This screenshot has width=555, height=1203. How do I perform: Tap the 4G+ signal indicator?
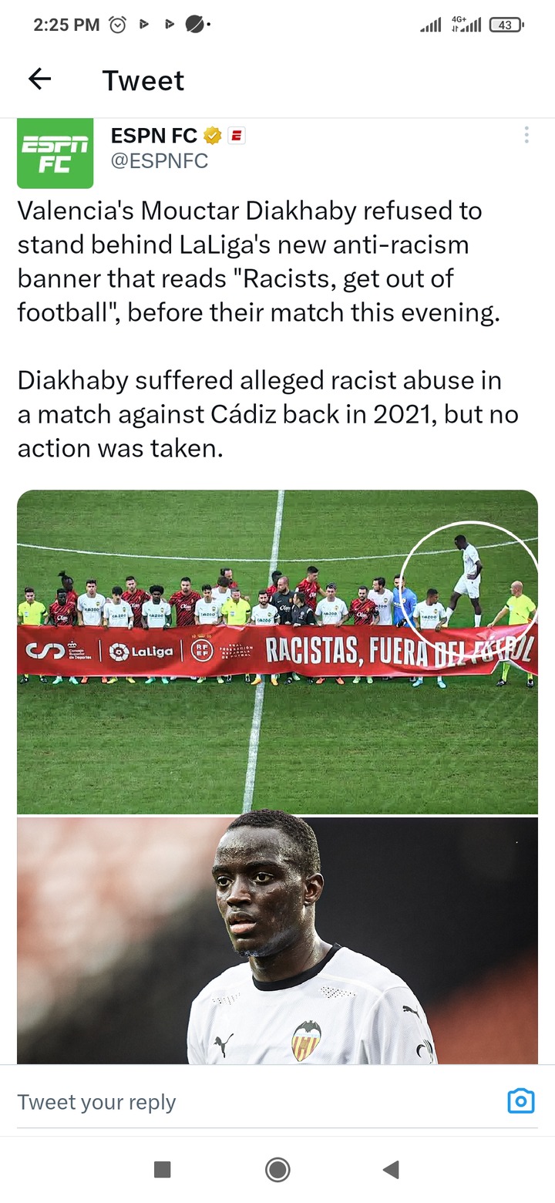pyautogui.click(x=466, y=25)
